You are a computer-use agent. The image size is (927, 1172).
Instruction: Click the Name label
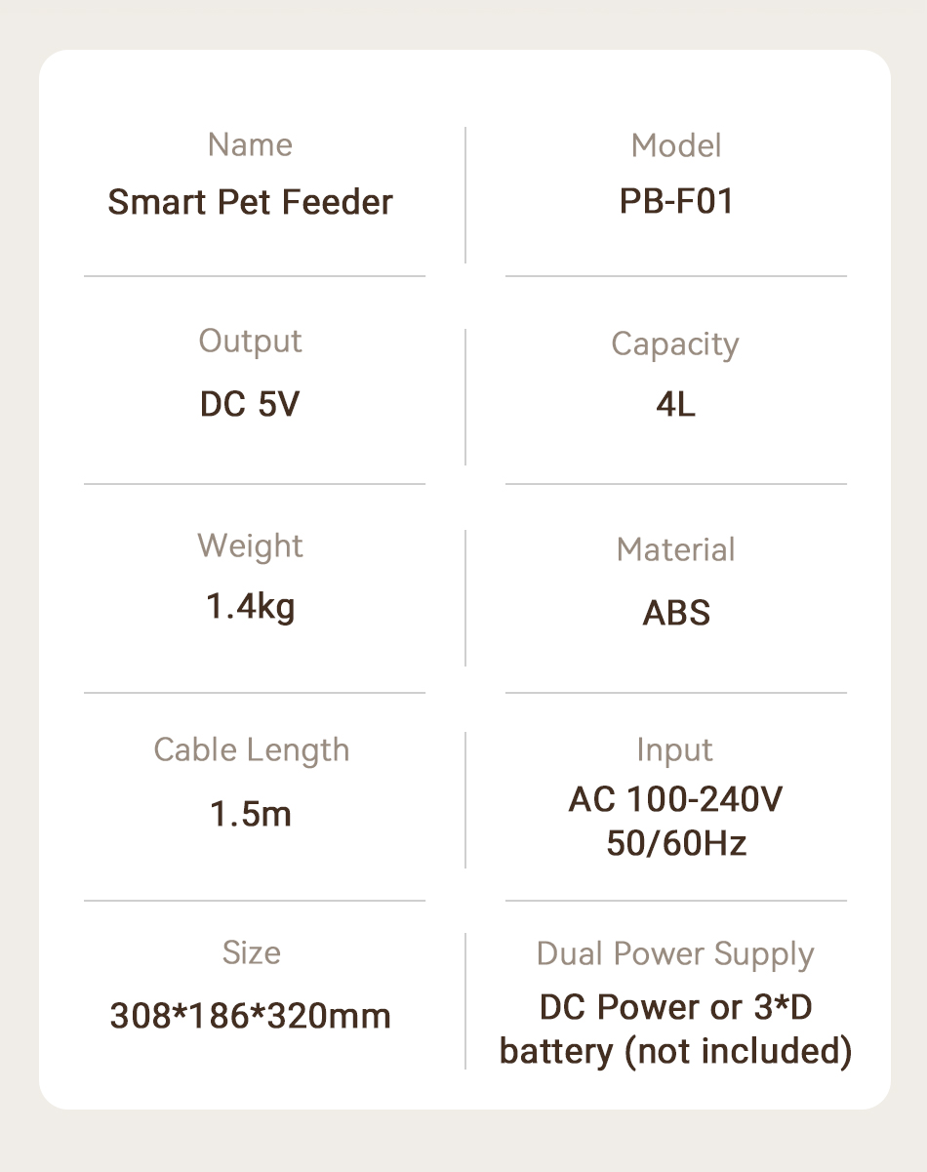[x=250, y=144]
